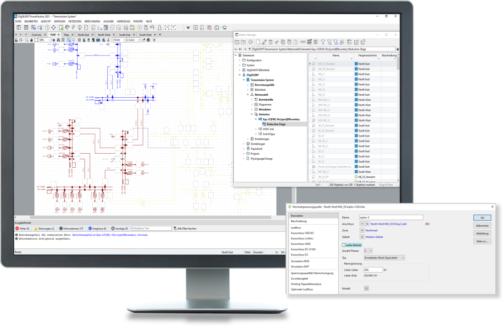
Task: Open the main toolbar user icon
Action: 159,27
